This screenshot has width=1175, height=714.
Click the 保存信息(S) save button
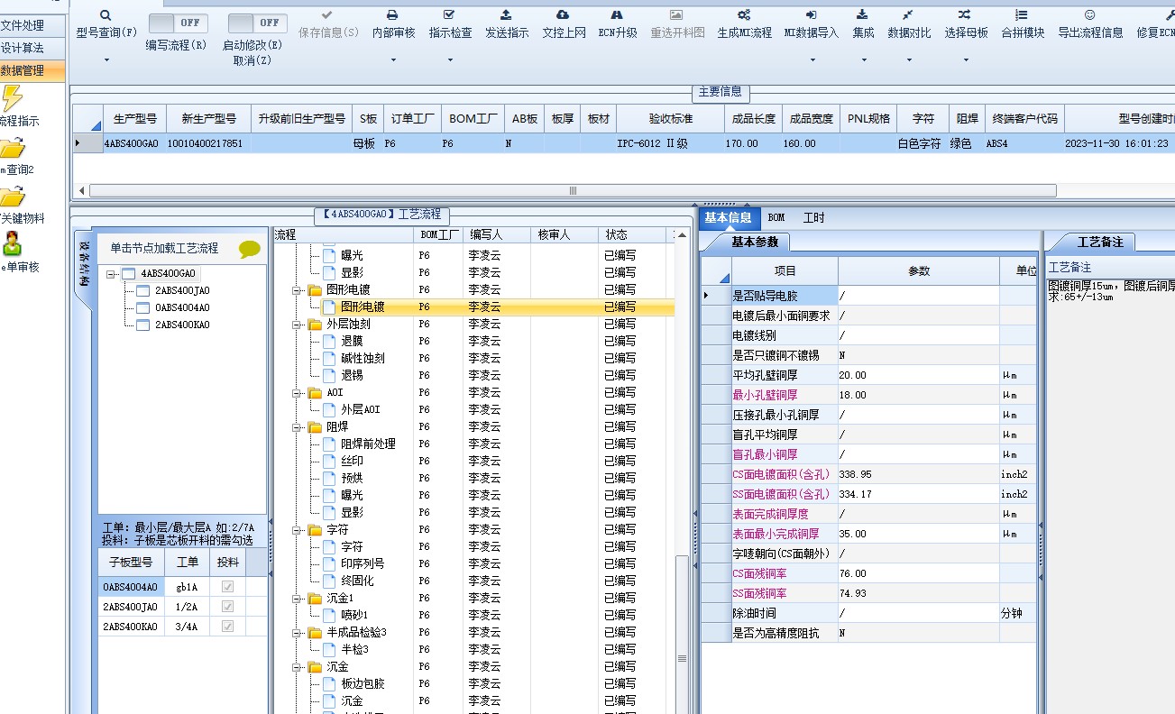tap(327, 24)
